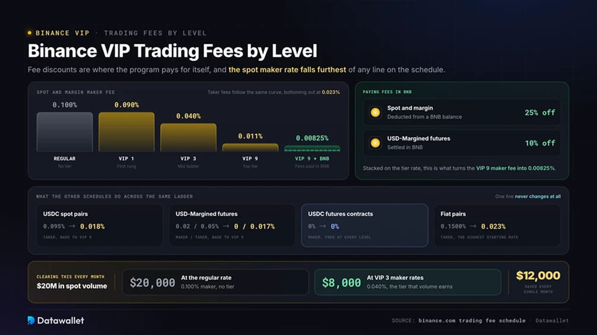Viewport: 597px width, 335px height.
Task: Click the arrow in Fiat pairs card
Action: pyautogui.click(x=473, y=226)
